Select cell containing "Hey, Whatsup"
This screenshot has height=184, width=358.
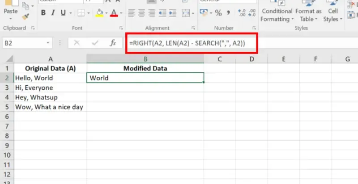click(51, 97)
